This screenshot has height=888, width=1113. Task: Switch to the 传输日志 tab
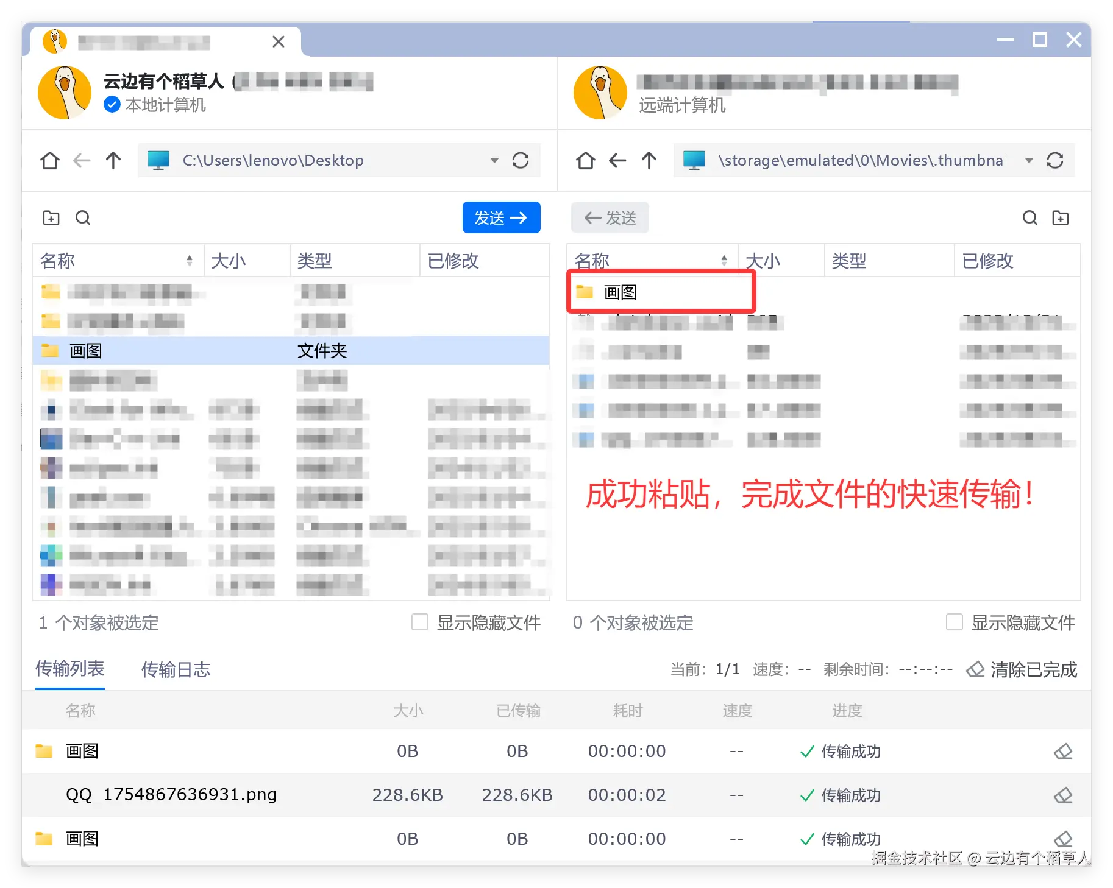pos(176,669)
